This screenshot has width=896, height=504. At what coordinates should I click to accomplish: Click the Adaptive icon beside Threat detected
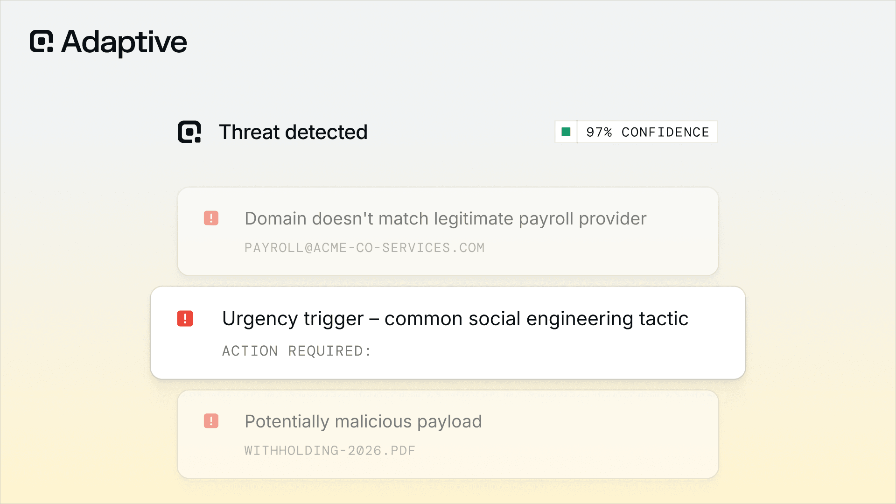click(189, 132)
